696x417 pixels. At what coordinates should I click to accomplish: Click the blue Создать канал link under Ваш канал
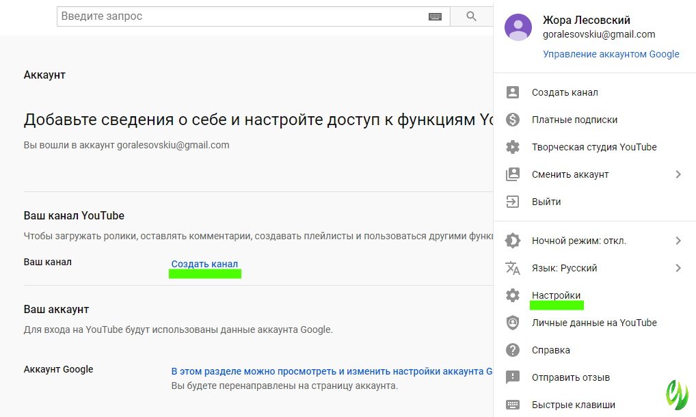pyautogui.click(x=204, y=264)
